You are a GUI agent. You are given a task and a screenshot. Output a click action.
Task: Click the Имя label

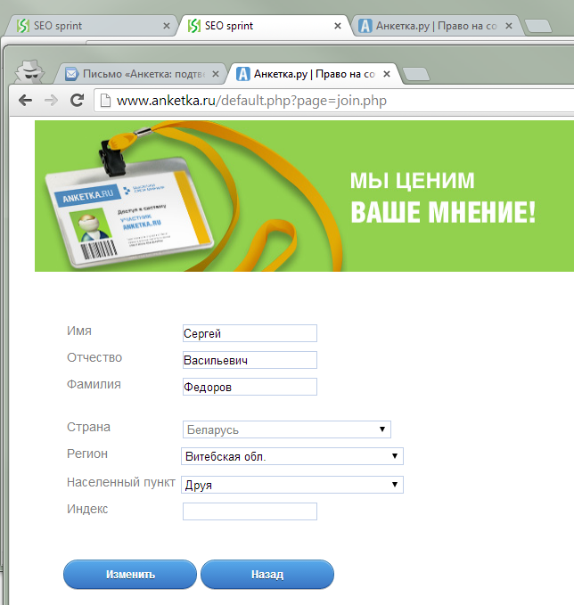79,331
